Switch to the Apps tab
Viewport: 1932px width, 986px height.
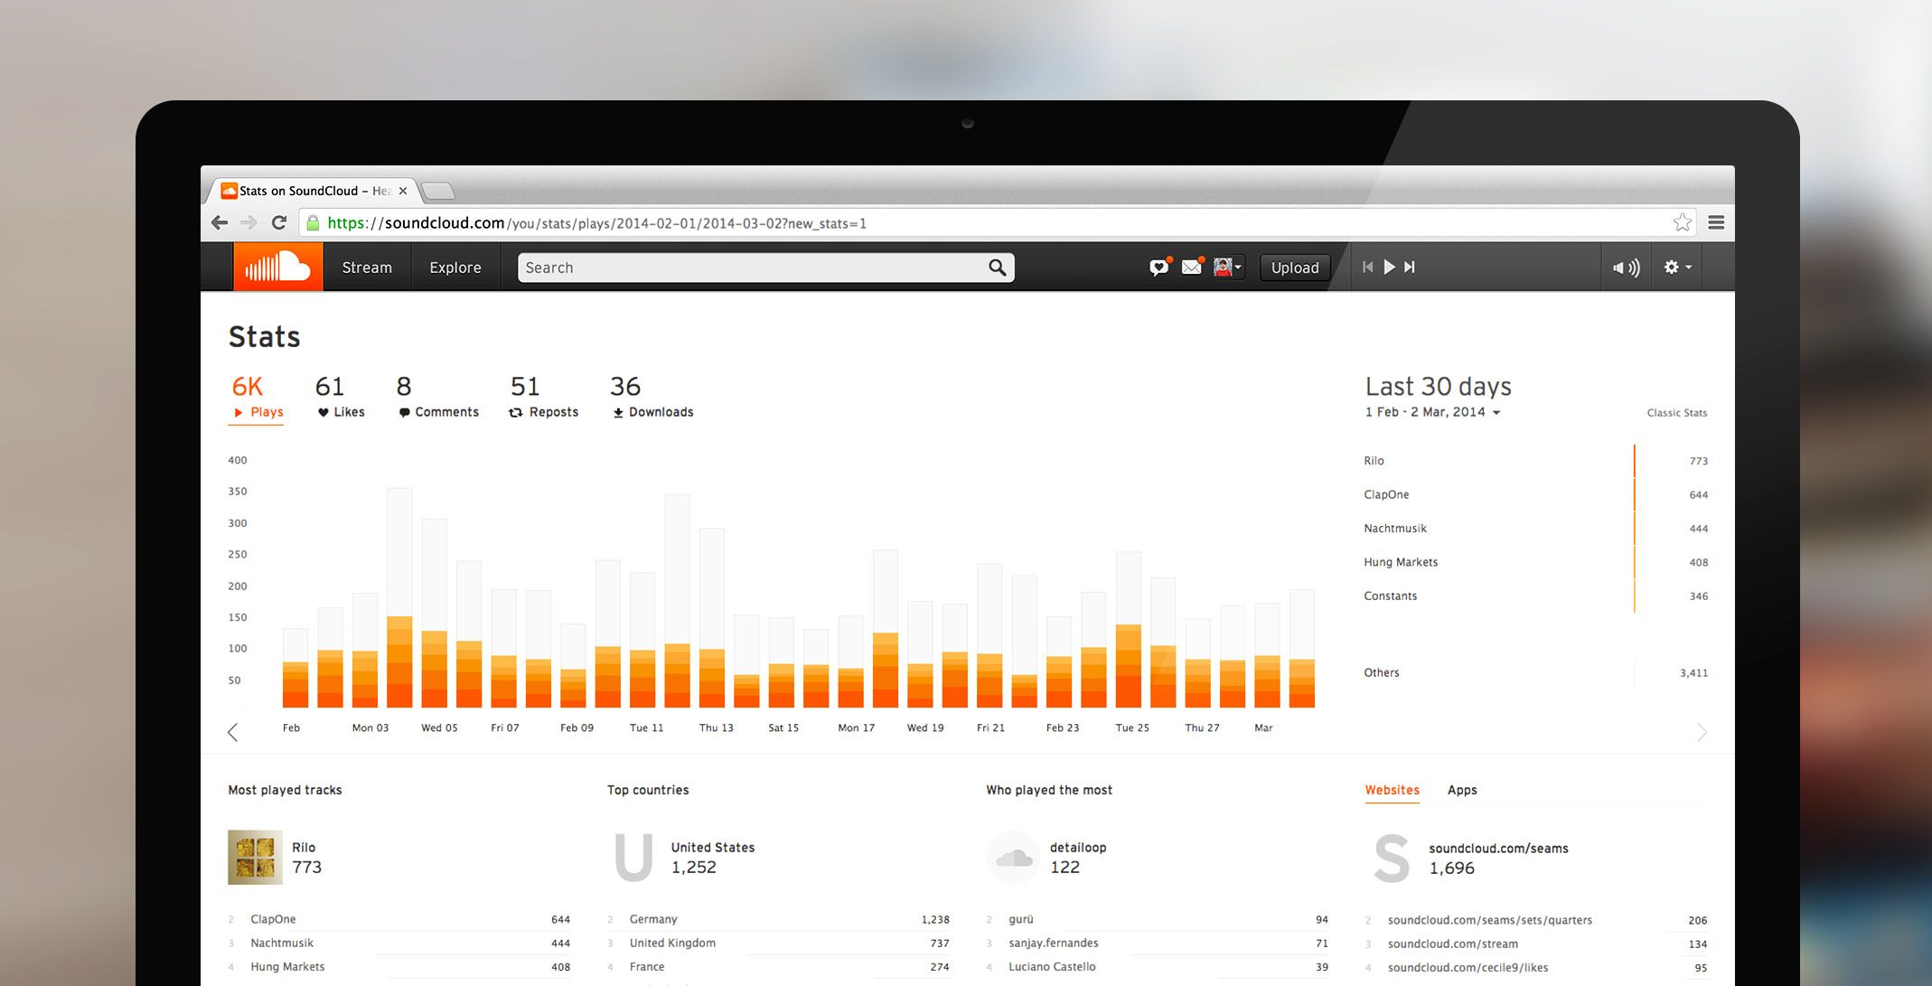click(1462, 789)
